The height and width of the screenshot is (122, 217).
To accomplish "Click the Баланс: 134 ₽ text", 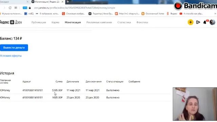I will (x=11, y=39).
